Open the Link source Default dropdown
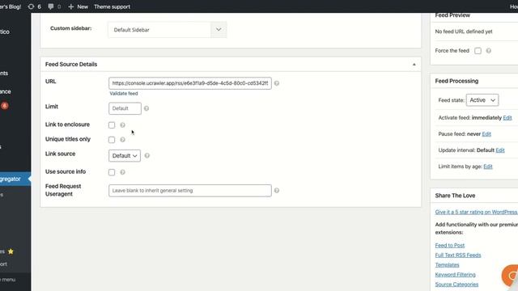This screenshot has width=518, height=291. (x=125, y=156)
